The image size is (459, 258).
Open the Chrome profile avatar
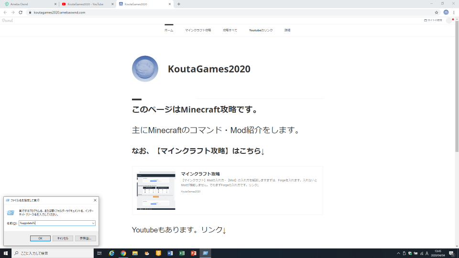(x=446, y=12)
